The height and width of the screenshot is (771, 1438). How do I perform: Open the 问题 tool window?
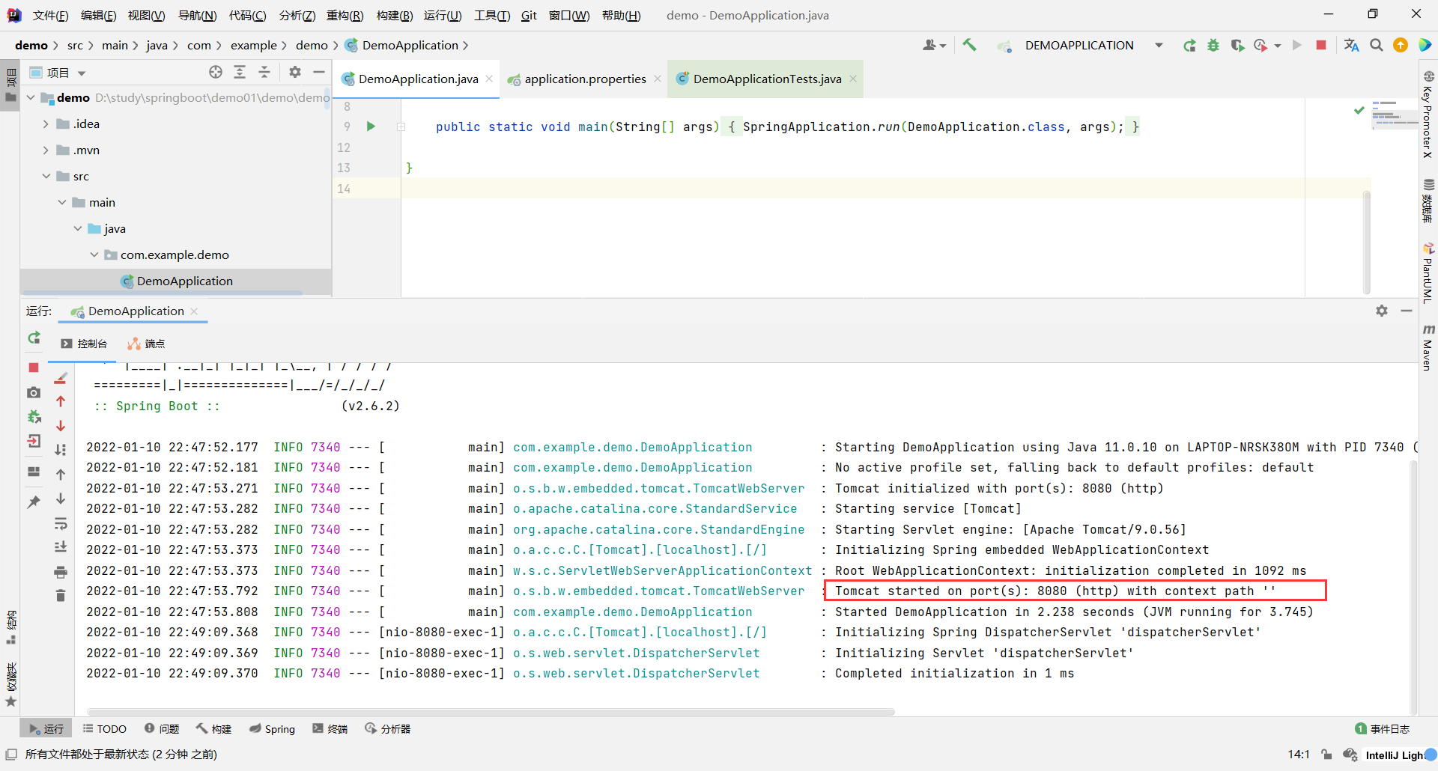click(x=162, y=728)
